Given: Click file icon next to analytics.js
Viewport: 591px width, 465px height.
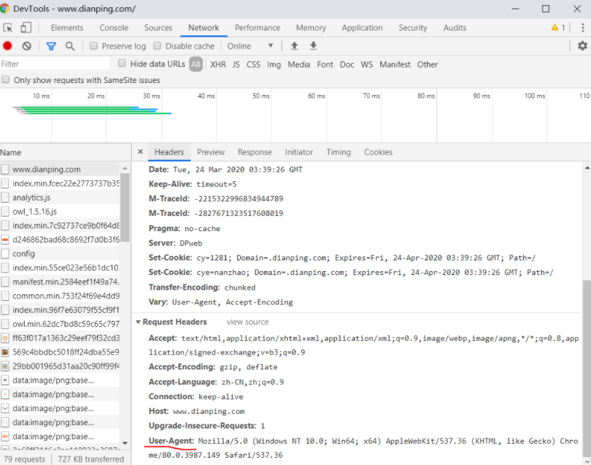Looking at the screenshot, I should [x=5, y=197].
